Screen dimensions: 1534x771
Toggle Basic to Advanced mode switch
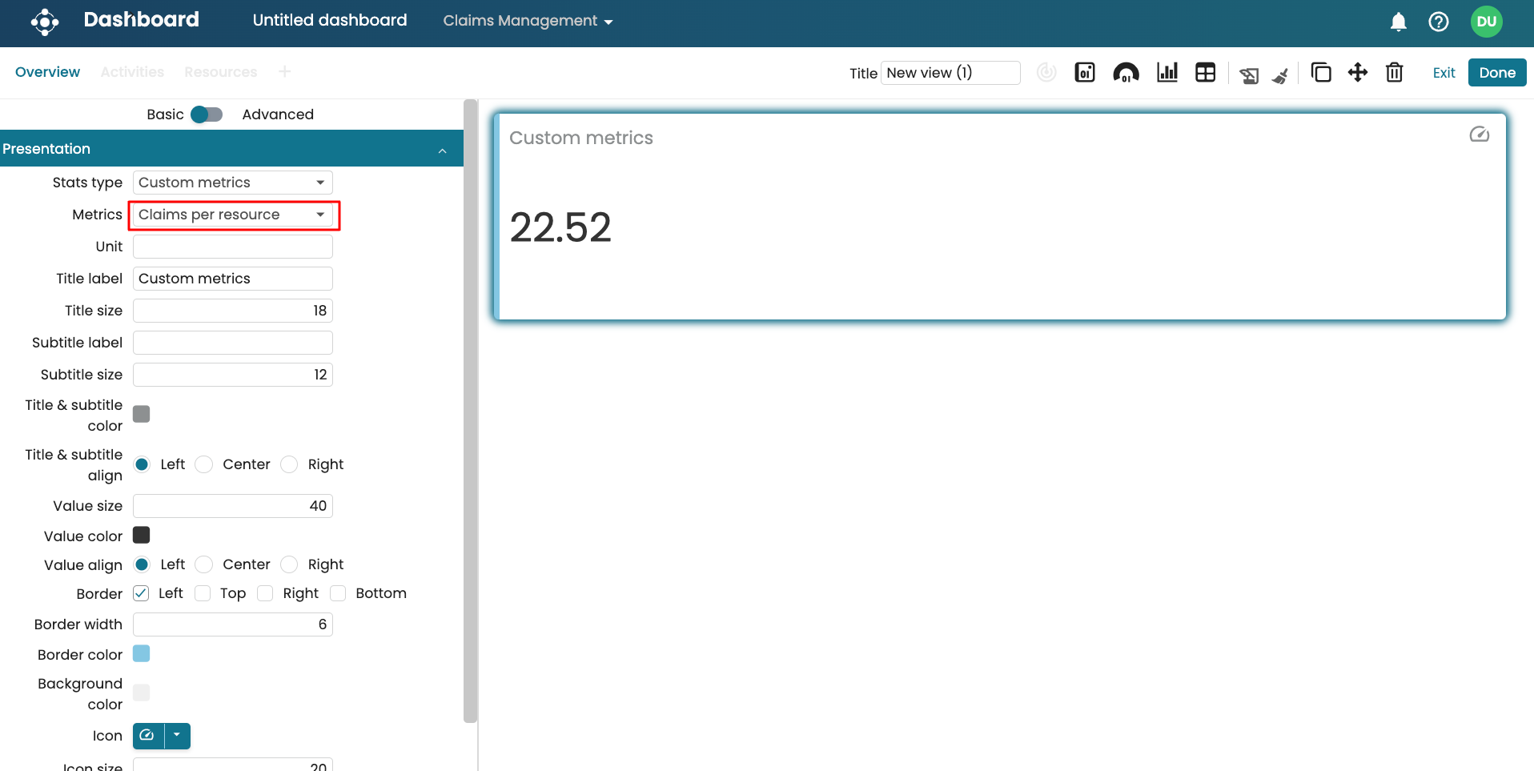[x=207, y=114]
